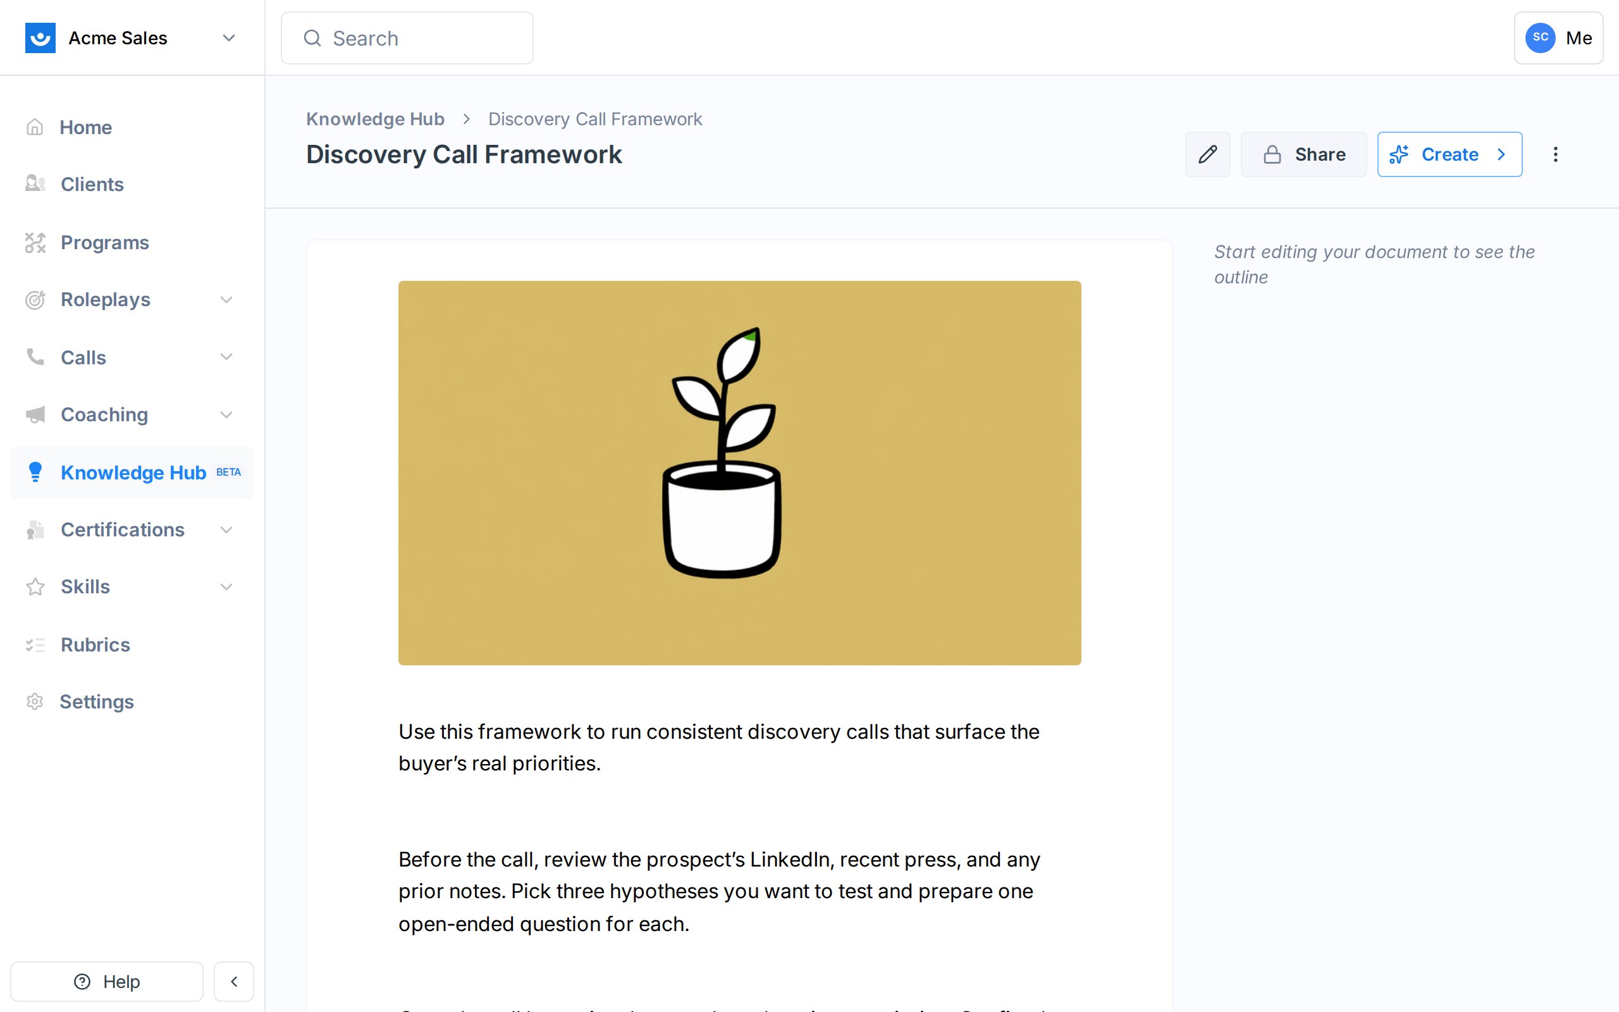Click the Home house icon

35,127
